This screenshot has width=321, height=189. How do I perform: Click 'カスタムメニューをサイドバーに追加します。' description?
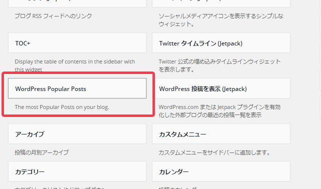coord(215,152)
